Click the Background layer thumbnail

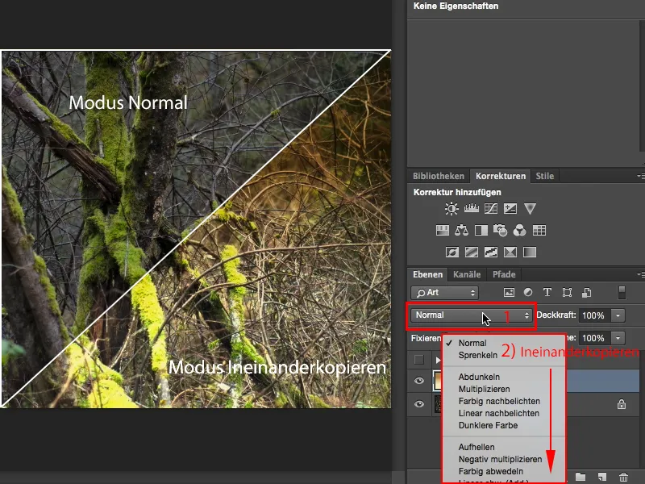[x=438, y=404]
